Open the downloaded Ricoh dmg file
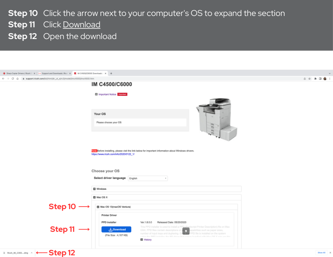 point(18,253)
